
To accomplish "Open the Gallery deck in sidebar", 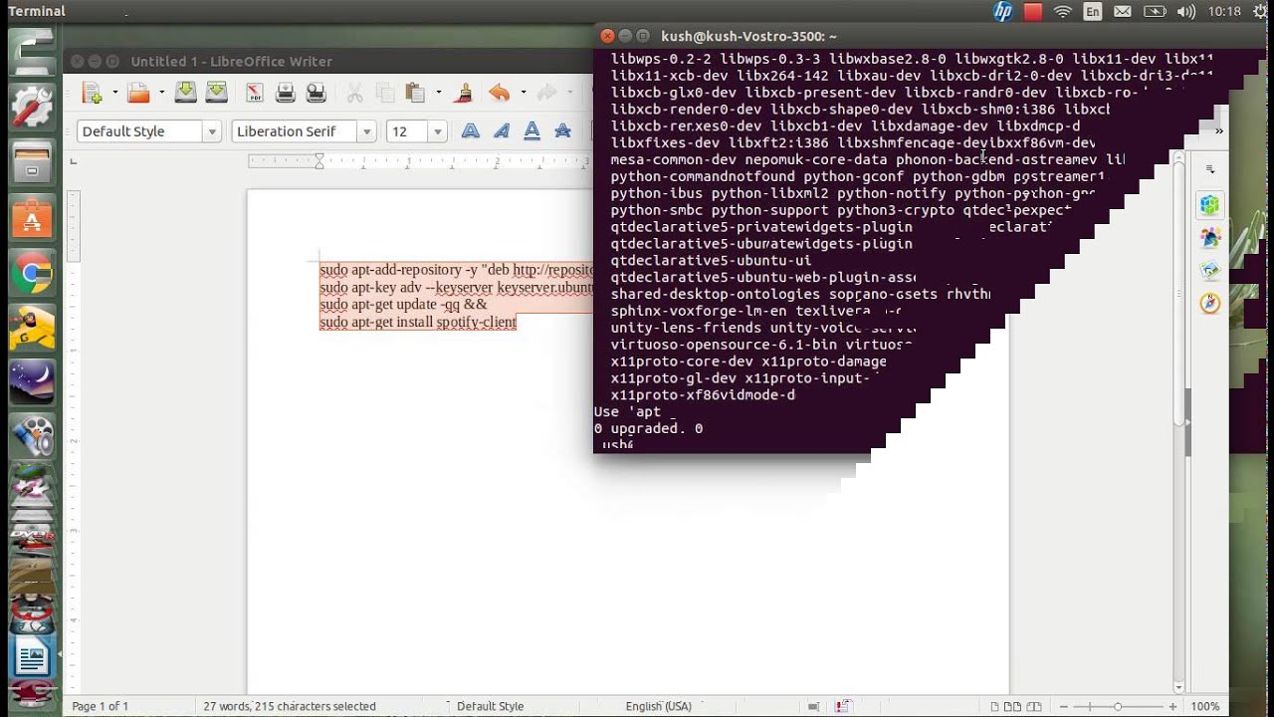I will [x=1210, y=270].
